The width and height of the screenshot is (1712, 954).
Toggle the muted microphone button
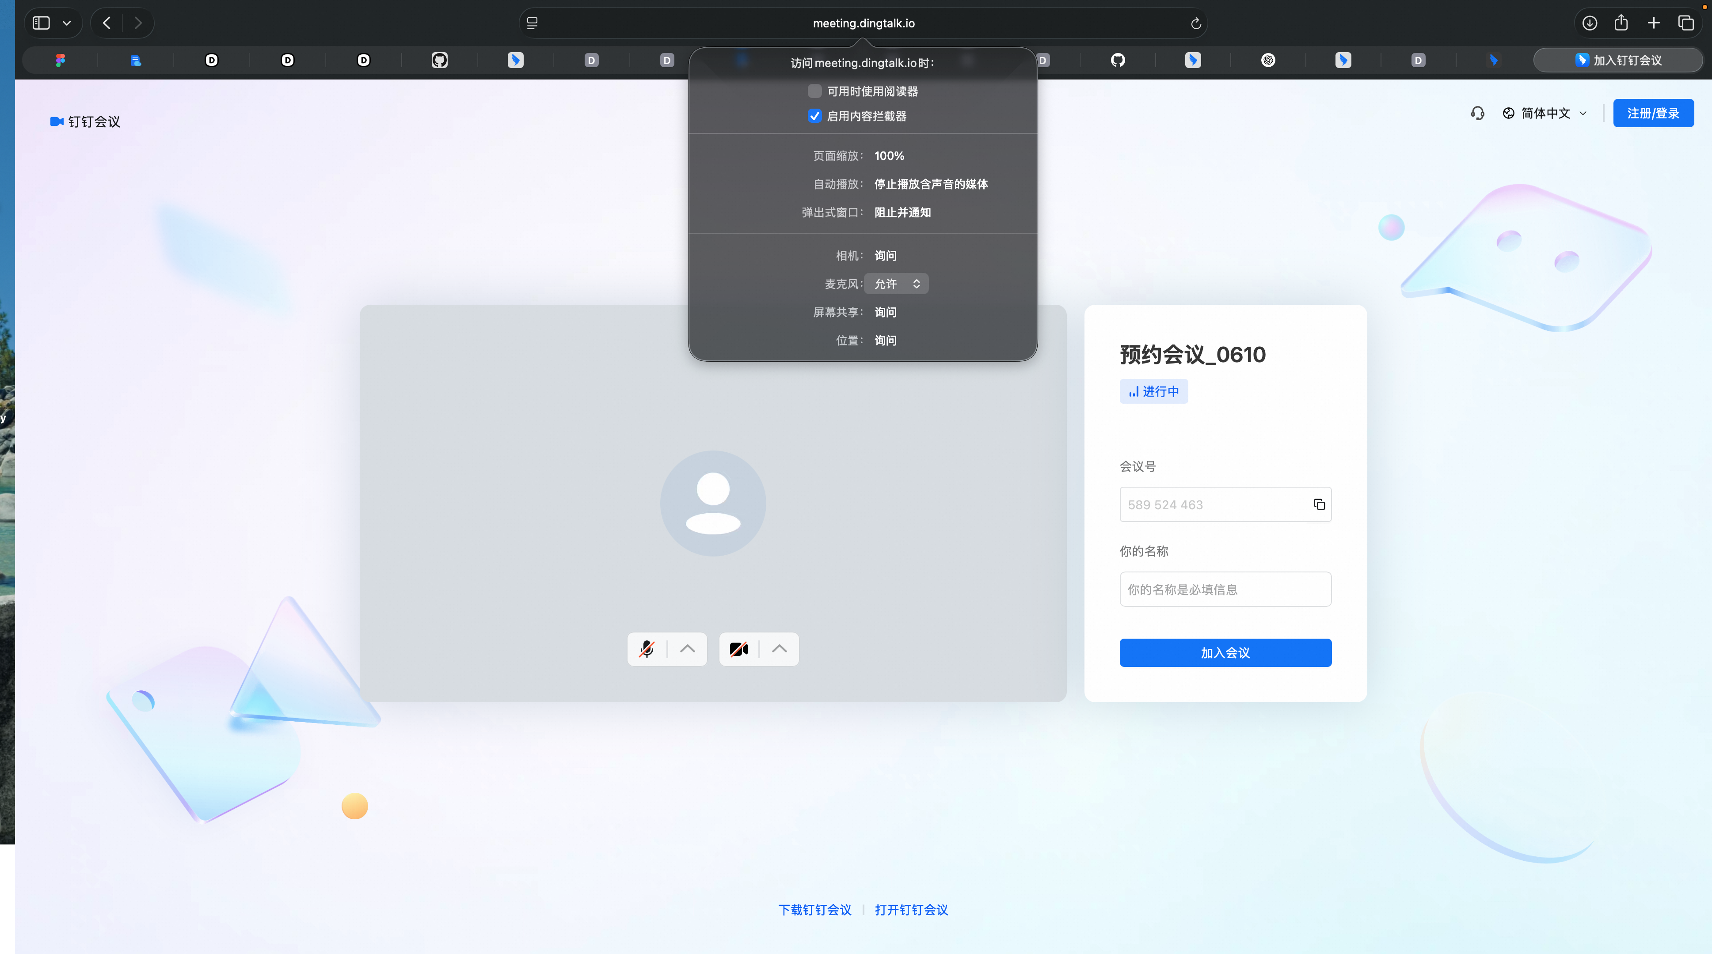coord(647,649)
